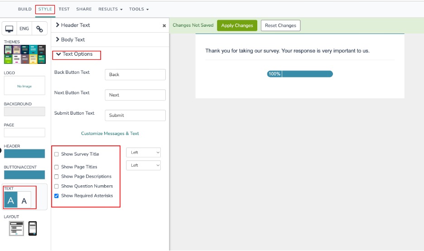The width and height of the screenshot is (424, 251).
Task: Select the large text size A icon
Action: point(10,200)
